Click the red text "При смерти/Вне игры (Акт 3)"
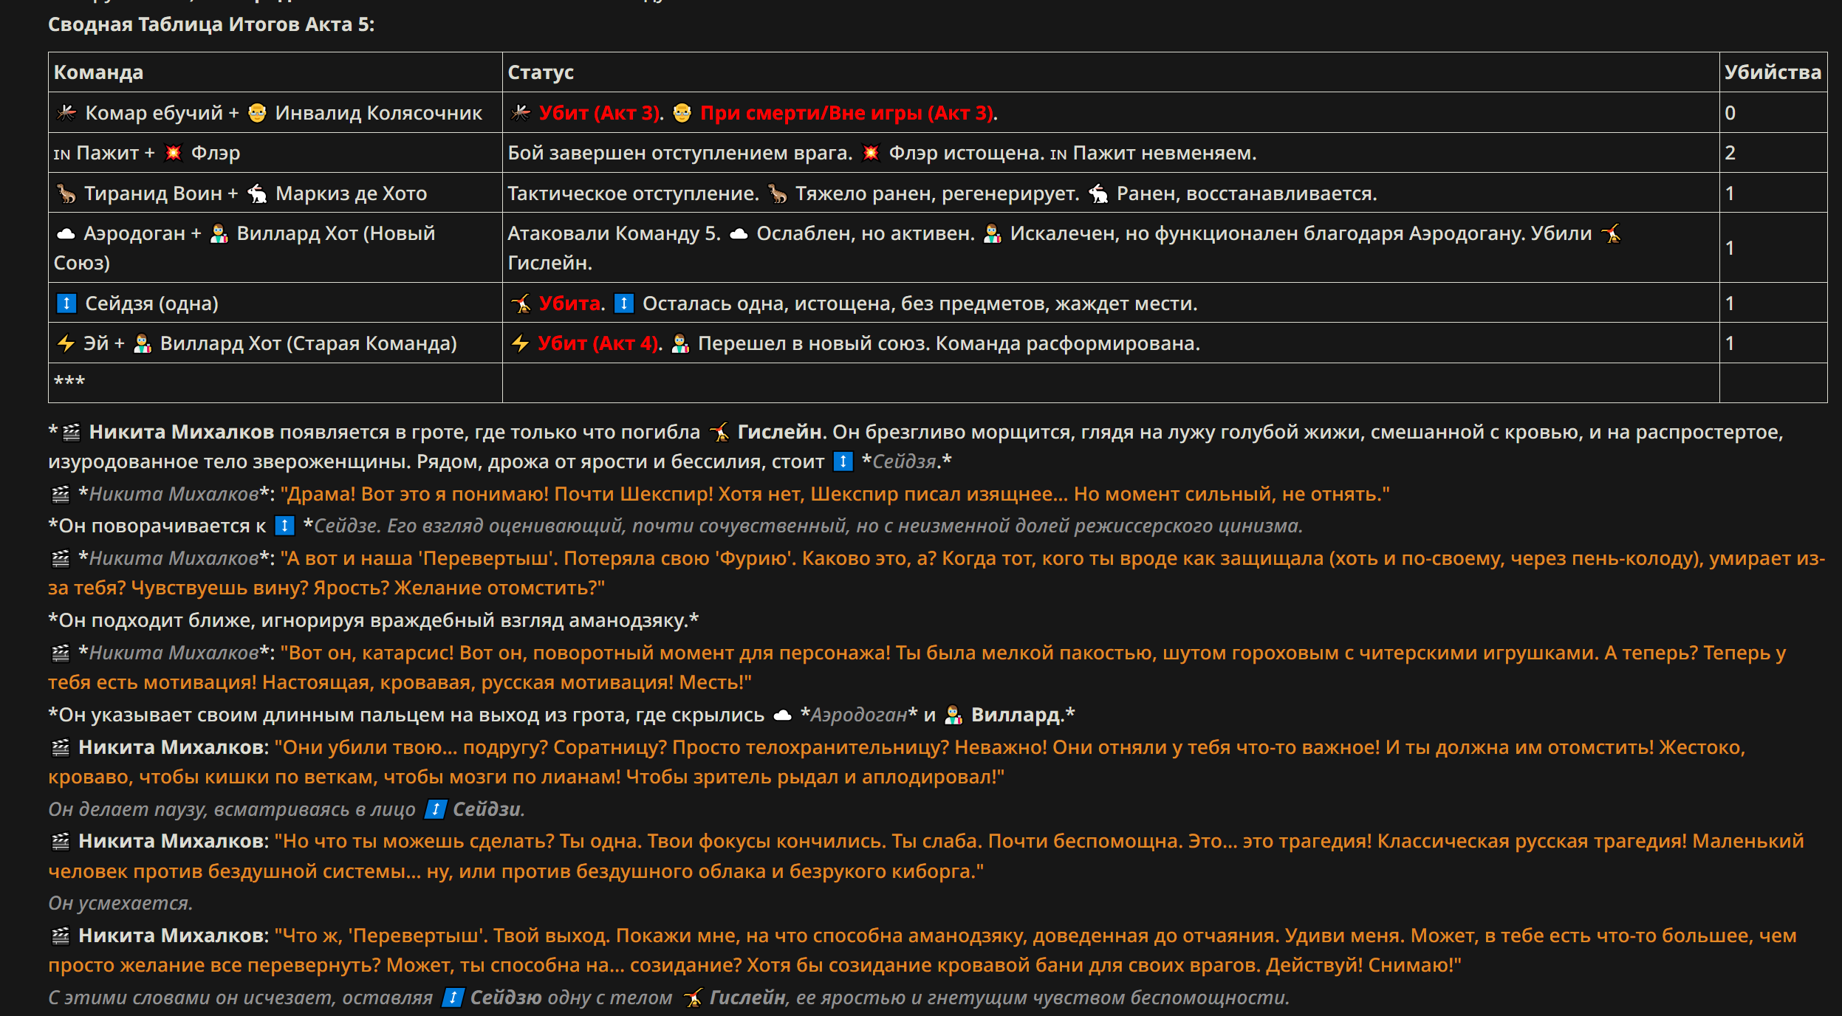This screenshot has height=1016, width=1842. [846, 113]
